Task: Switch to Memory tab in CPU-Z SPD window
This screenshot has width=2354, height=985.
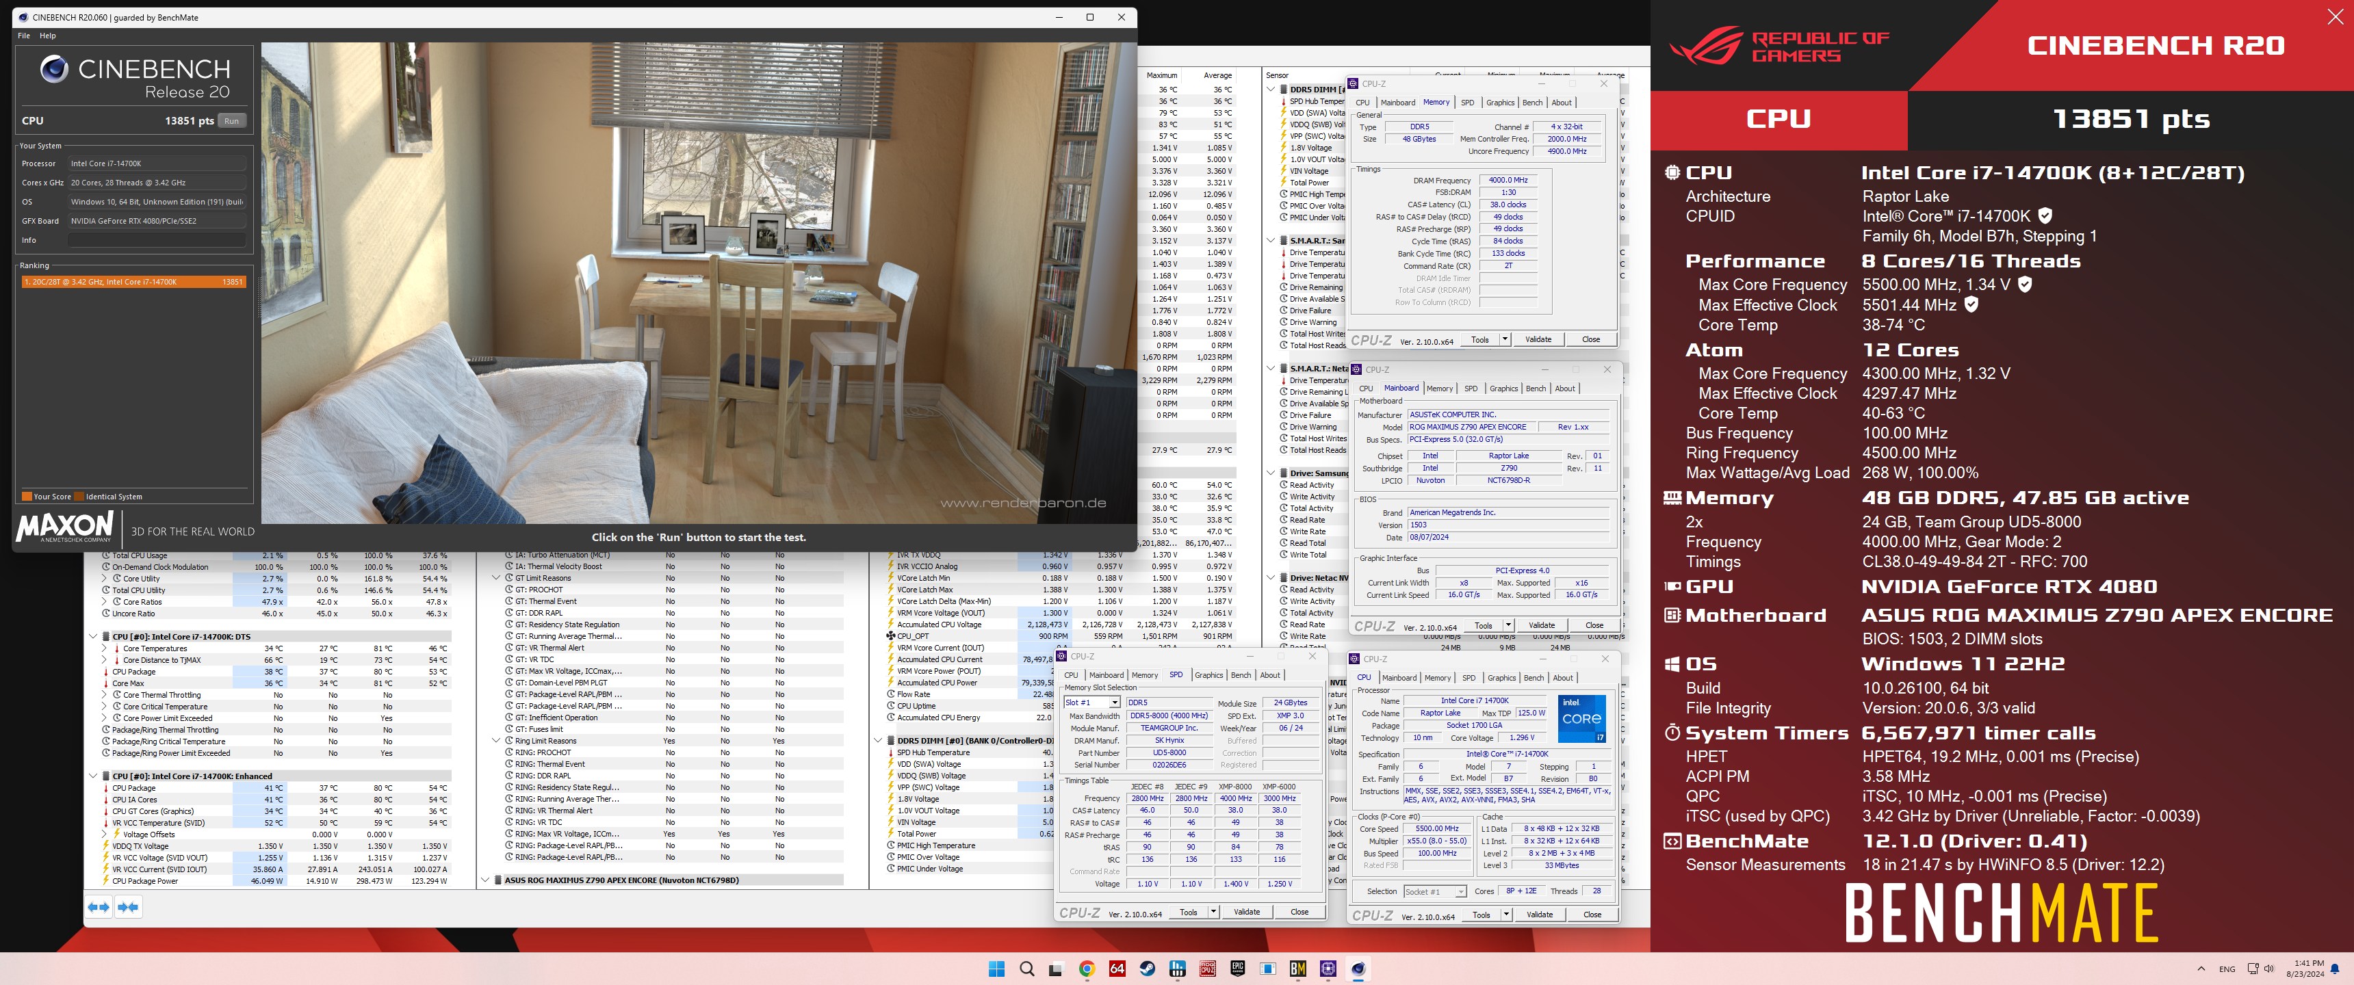Action: point(1145,675)
